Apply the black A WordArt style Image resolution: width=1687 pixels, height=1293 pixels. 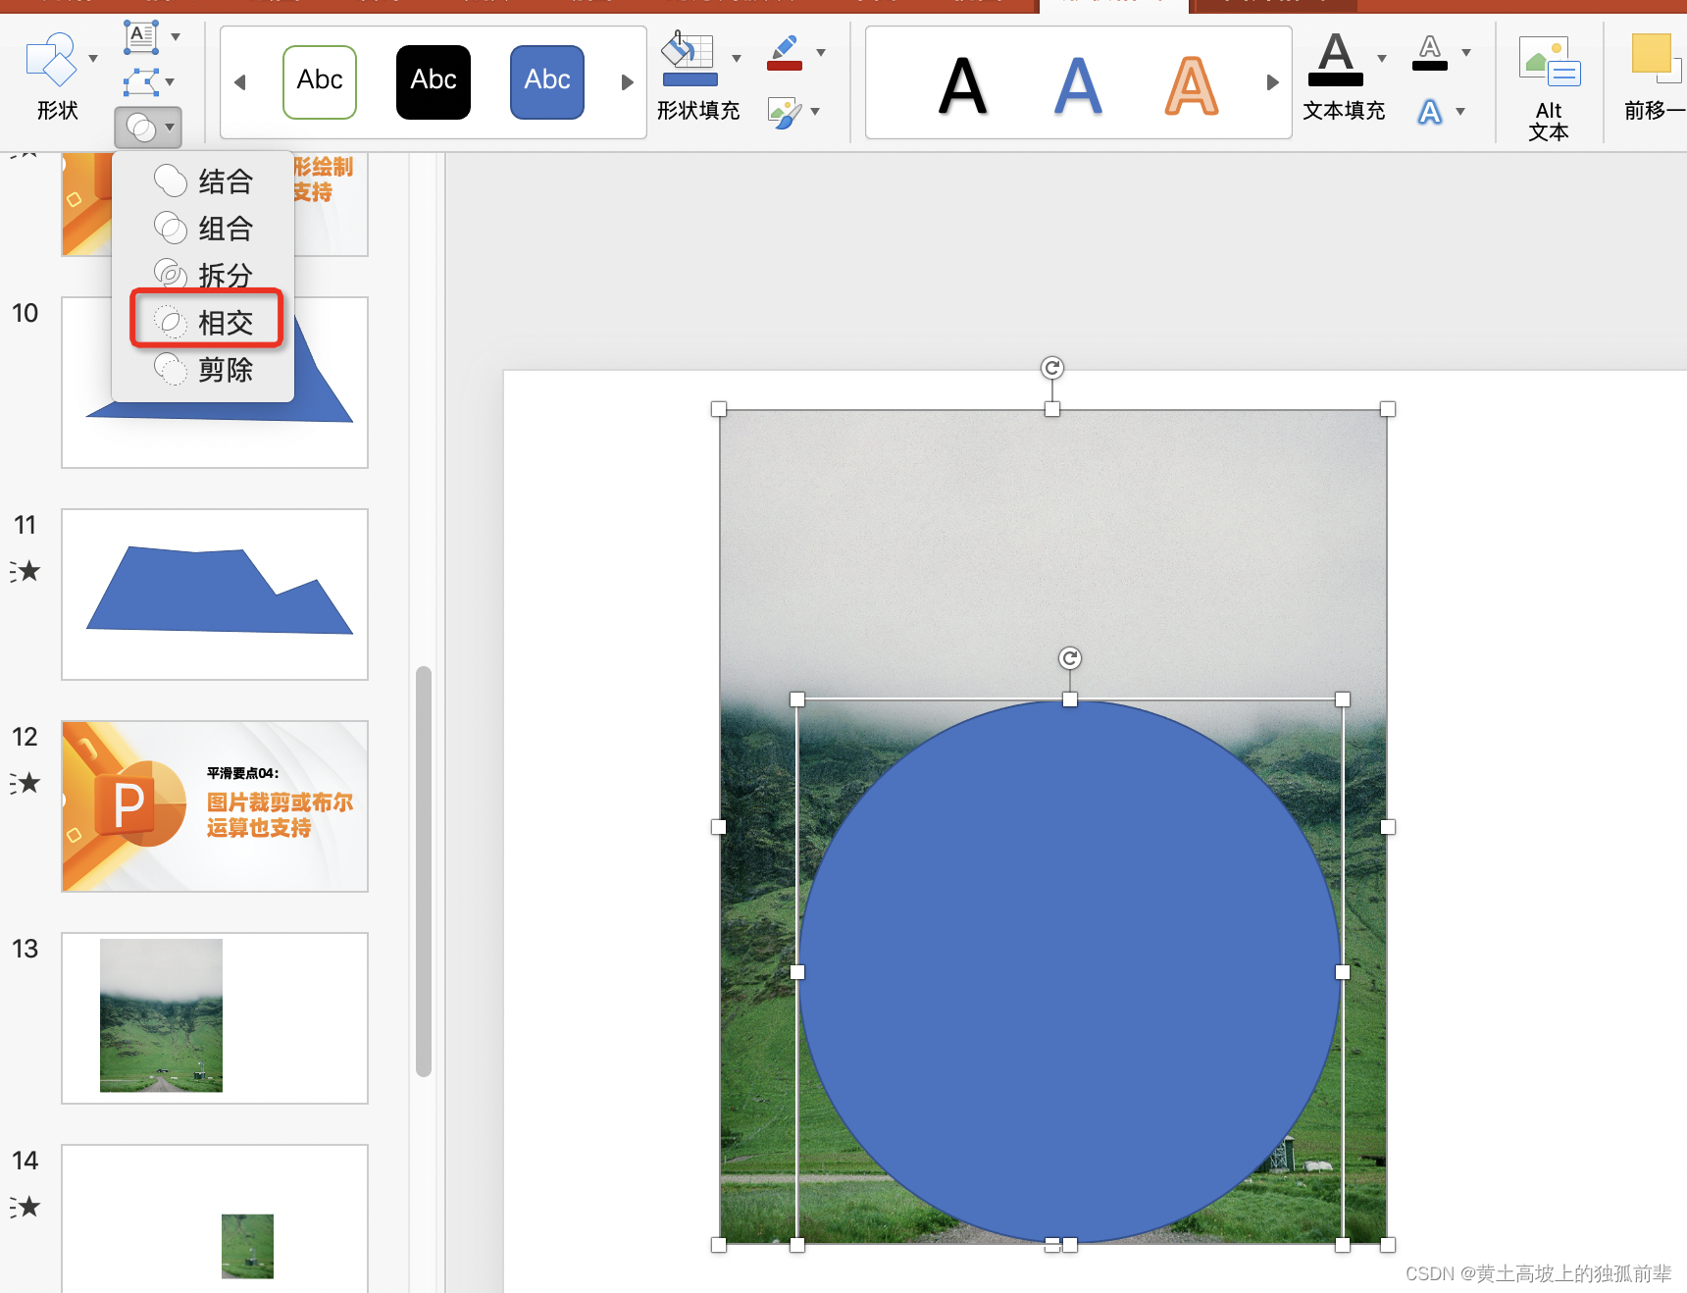pyautogui.click(x=962, y=86)
